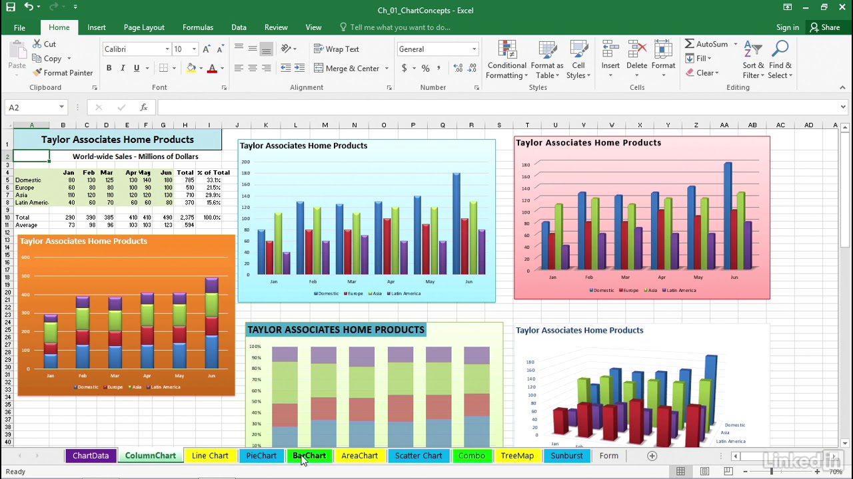Open the Name Box dropdown arrow
This screenshot has height=479, width=853.
[61, 107]
